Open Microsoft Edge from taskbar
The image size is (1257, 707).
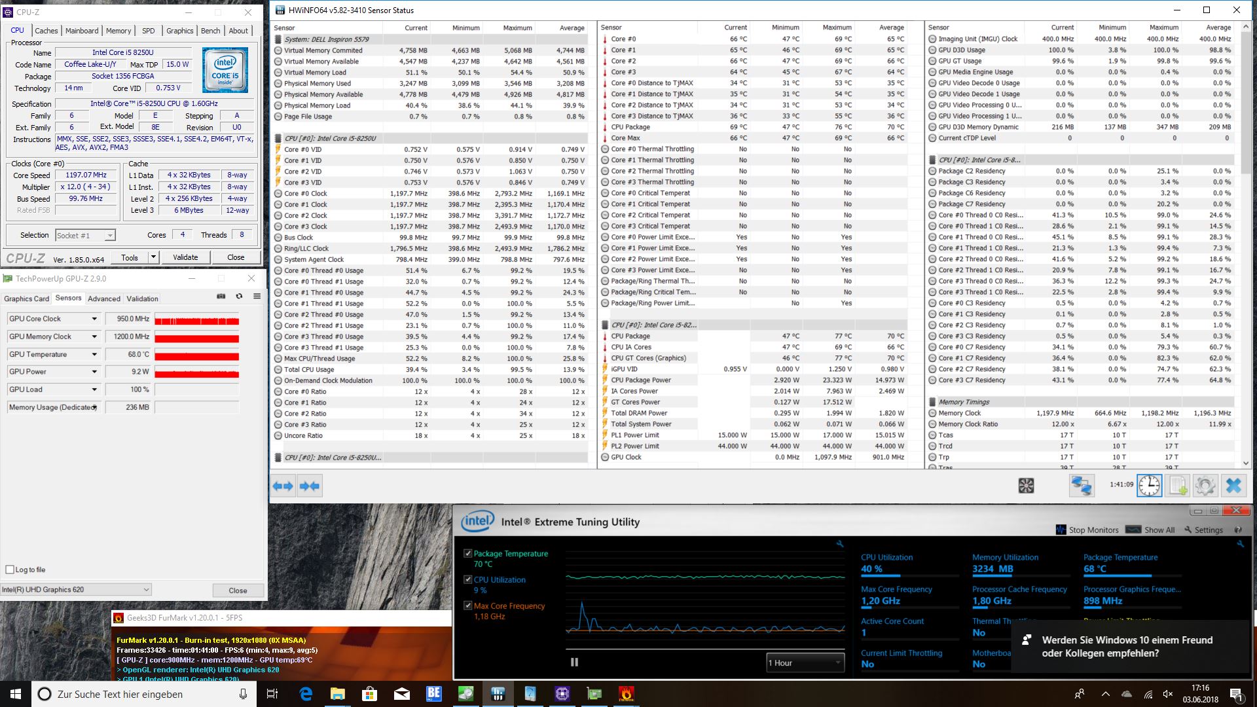[306, 694]
